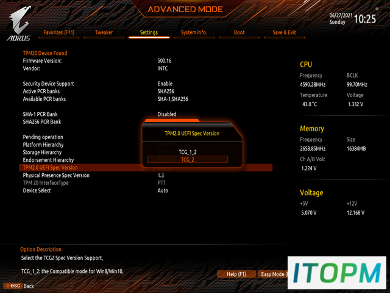
Task: Click the +5V 5.070 V reading
Action: tap(309, 213)
